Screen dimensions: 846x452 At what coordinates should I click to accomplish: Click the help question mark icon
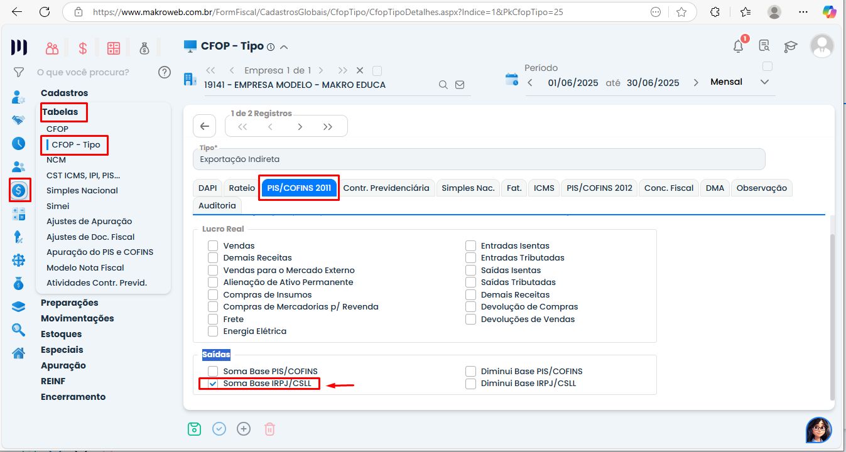pyautogui.click(x=165, y=72)
